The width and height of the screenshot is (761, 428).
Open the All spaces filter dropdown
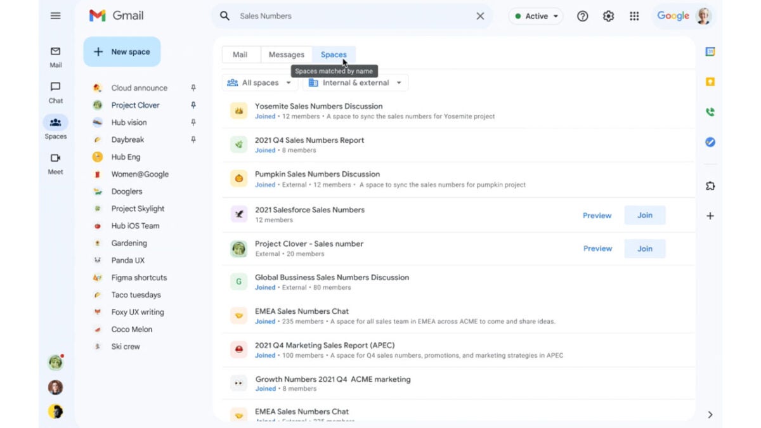coord(259,83)
